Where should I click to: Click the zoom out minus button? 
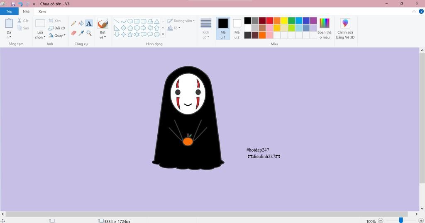381,221
